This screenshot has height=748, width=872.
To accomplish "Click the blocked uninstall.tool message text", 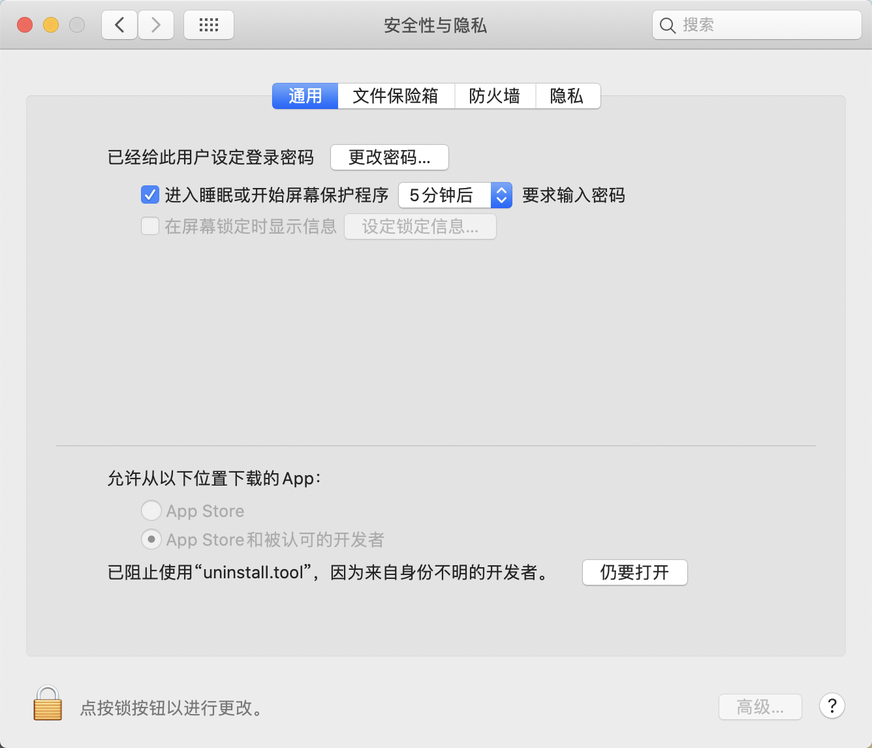I will point(329,572).
